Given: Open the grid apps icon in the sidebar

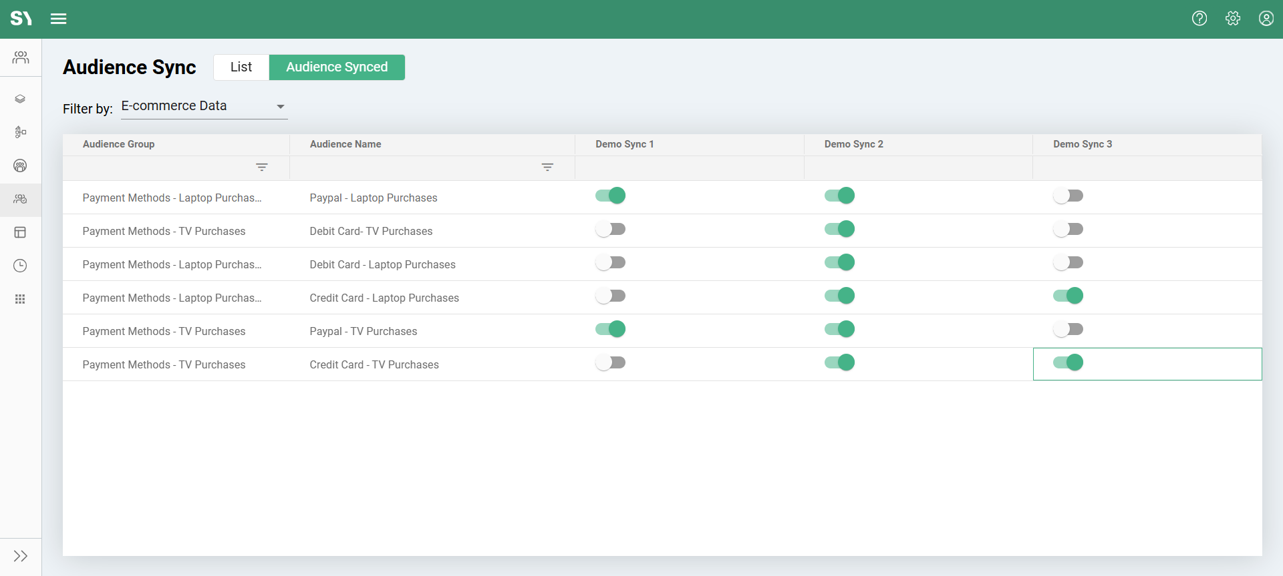Looking at the screenshot, I should 20,299.
